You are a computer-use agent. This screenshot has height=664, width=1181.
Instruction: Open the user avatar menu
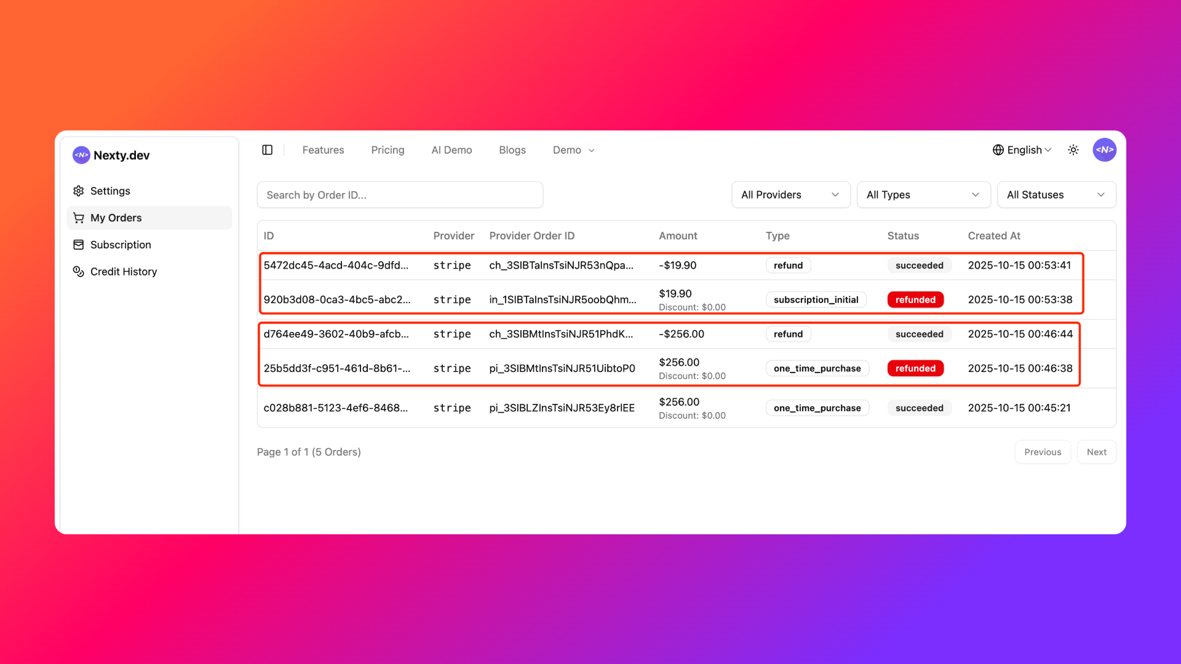1104,150
